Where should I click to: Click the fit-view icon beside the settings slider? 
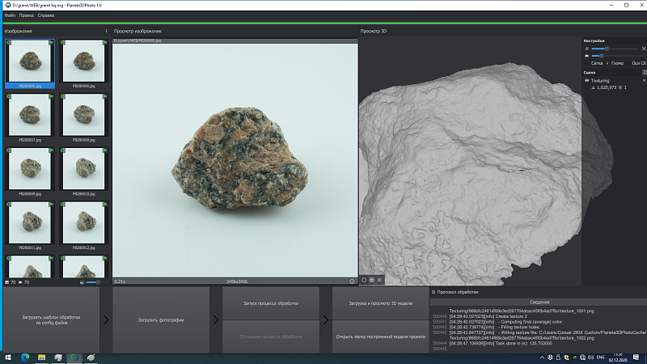click(x=644, y=49)
